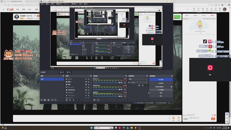
Task: Open the transition type dropdown
Action: click(x=138, y=79)
